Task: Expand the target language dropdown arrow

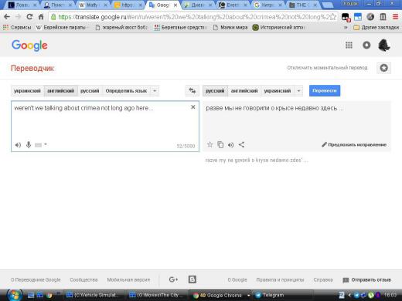Action: [298, 91]
